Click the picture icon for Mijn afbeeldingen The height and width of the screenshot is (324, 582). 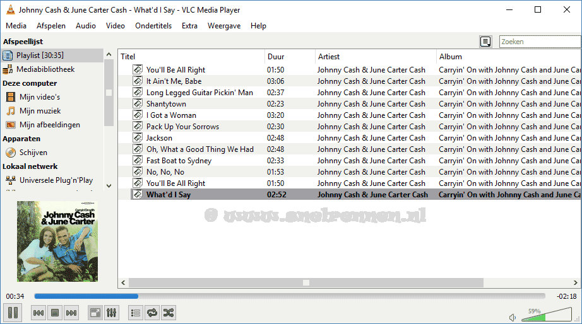coord(11,125)
